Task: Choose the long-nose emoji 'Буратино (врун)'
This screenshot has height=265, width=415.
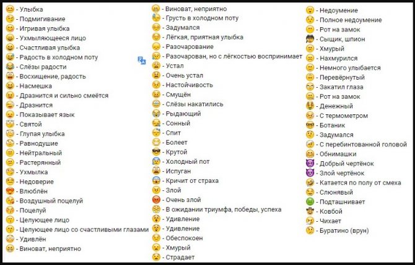Action: click(310, 230)
